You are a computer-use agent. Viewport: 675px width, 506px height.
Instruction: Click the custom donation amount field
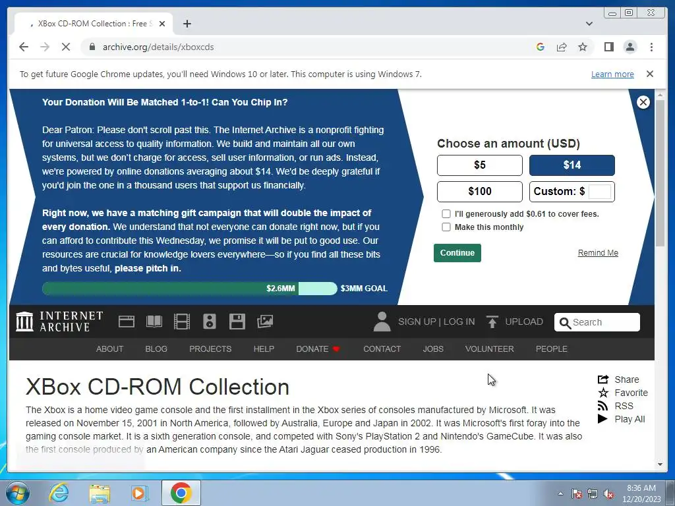pos(599,192)
